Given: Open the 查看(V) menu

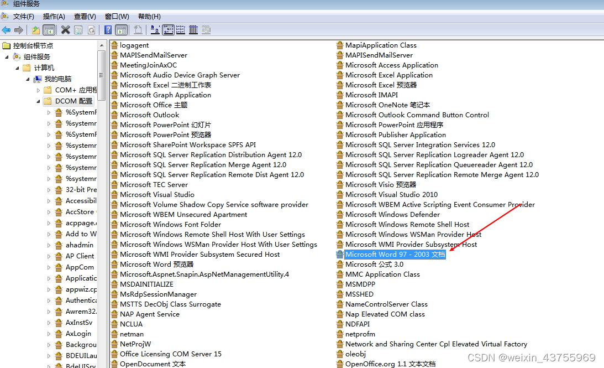Looking at the screenshot, I should coord(85,17).
